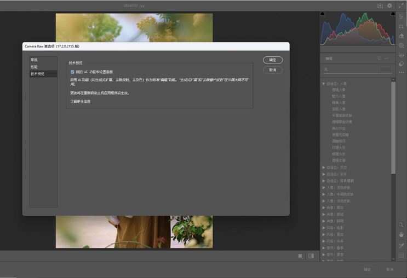Apply the 美白牙齿 preset
Screen dimensions: 407x278
pyautogui.click(x=339, y=128)
